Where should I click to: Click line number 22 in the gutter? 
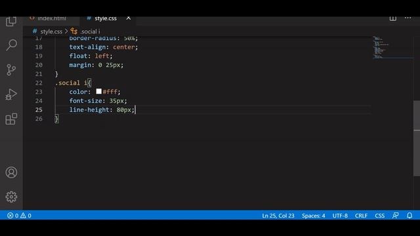pos(39,83)
